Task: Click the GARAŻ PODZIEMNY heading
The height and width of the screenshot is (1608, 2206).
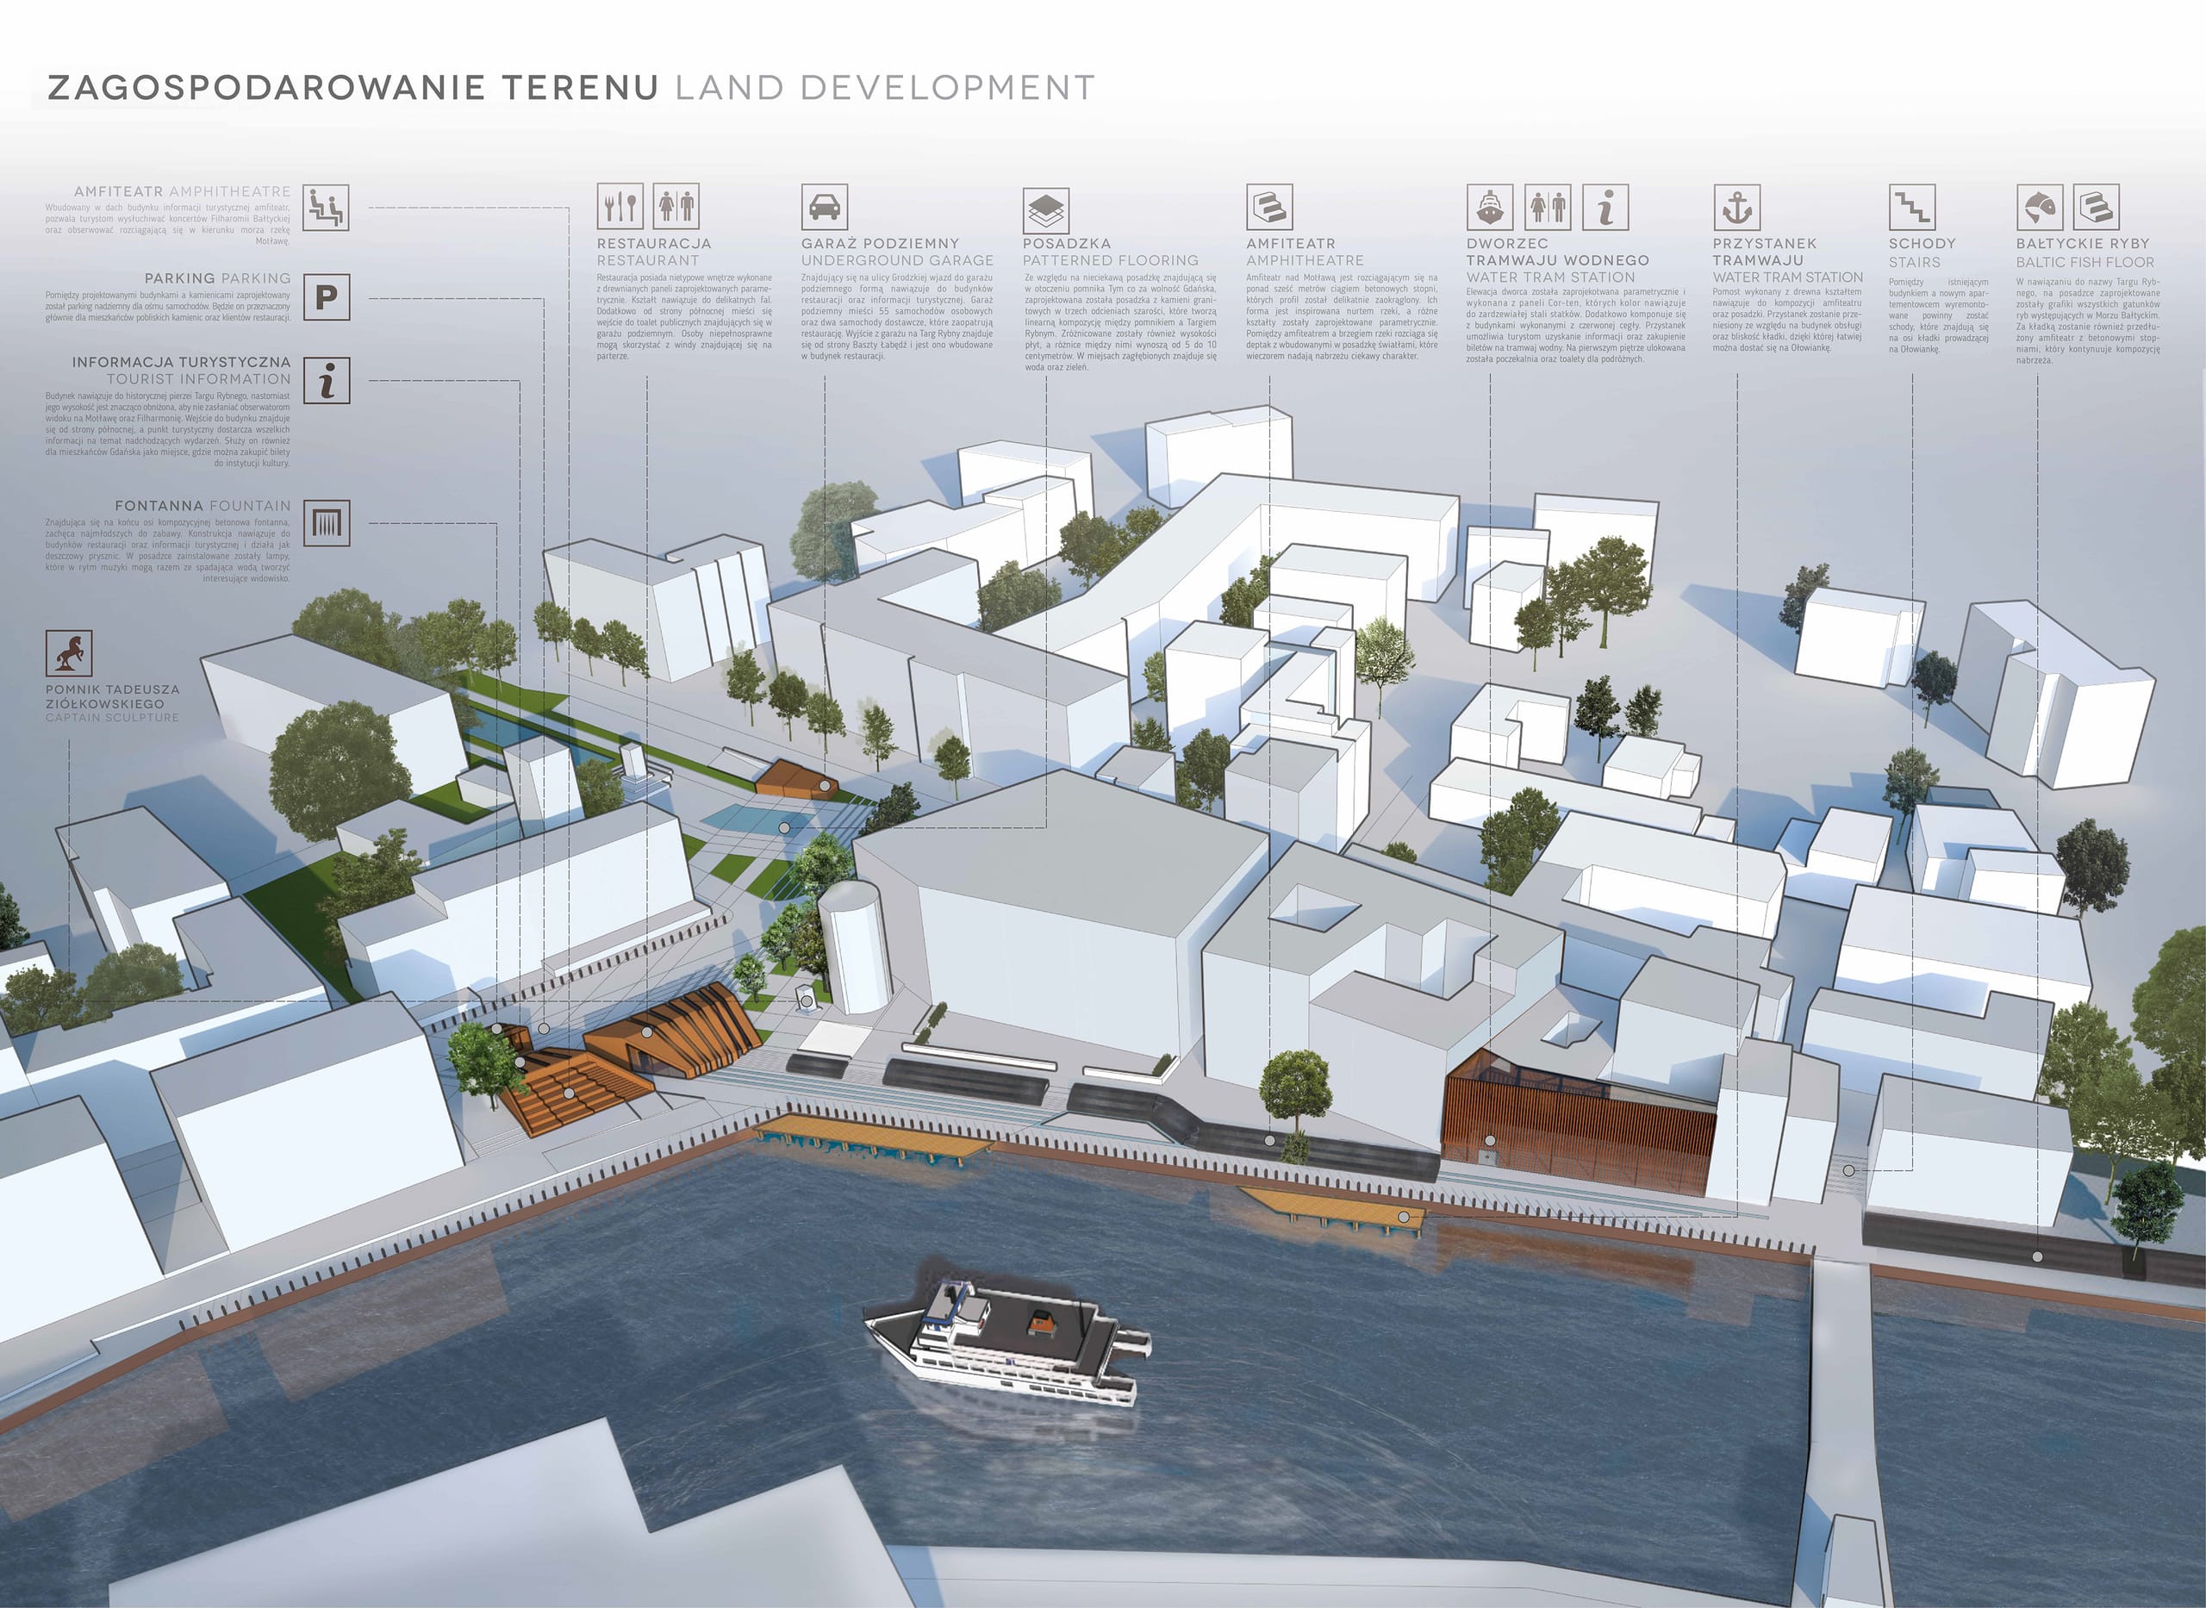Action: [x=881, y=243]
